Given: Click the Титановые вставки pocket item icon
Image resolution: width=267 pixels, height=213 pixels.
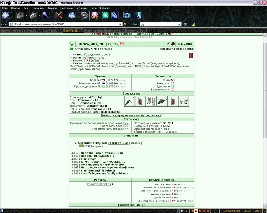Looking at the screenshot, I should pyautogui.click(x=184, y=101).
